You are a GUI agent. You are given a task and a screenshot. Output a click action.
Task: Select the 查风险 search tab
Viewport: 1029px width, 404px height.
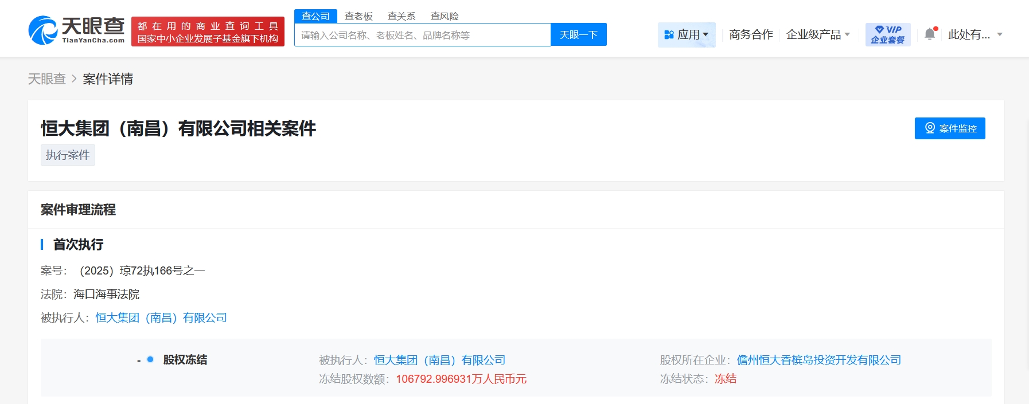coord(445,16)
